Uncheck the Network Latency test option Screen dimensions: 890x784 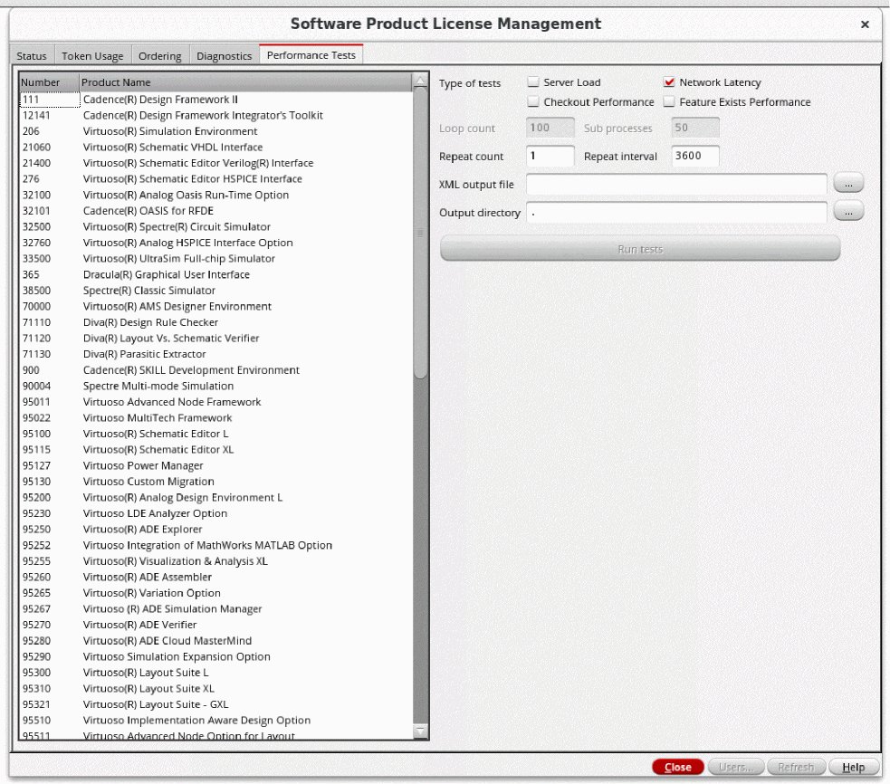[670, 83]
